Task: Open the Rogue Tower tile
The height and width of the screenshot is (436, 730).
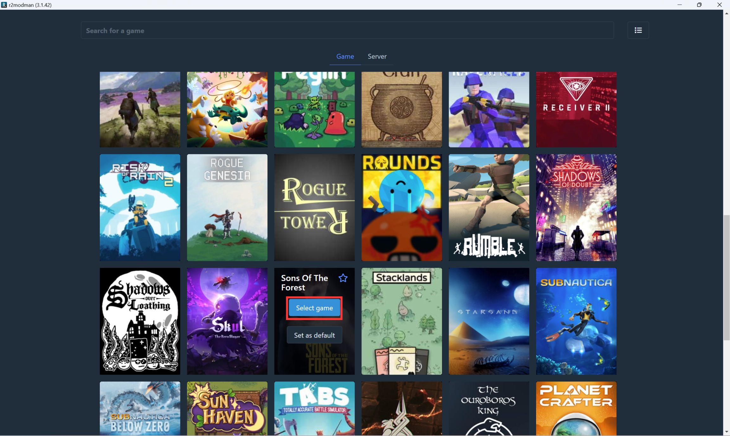Action: tap(314, 207)
